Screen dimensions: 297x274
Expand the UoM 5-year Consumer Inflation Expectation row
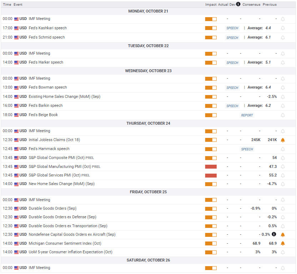(70, 252)
